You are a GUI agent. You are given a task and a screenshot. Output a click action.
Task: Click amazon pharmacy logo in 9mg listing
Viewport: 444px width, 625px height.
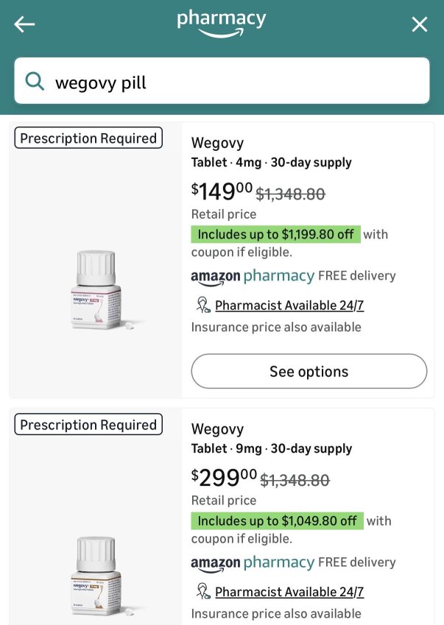[253, 562]
